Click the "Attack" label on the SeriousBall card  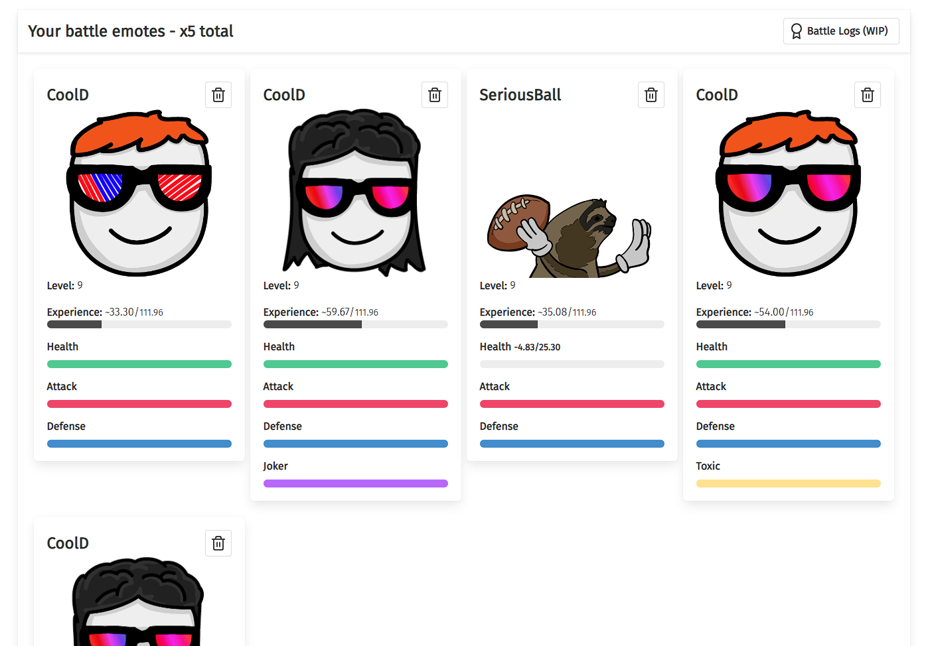495,387
